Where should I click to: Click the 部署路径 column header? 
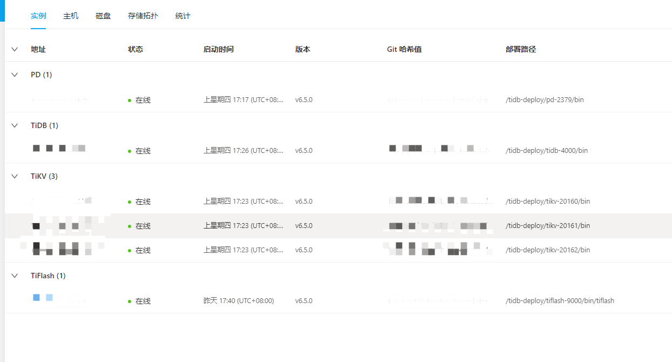[520, 49]
